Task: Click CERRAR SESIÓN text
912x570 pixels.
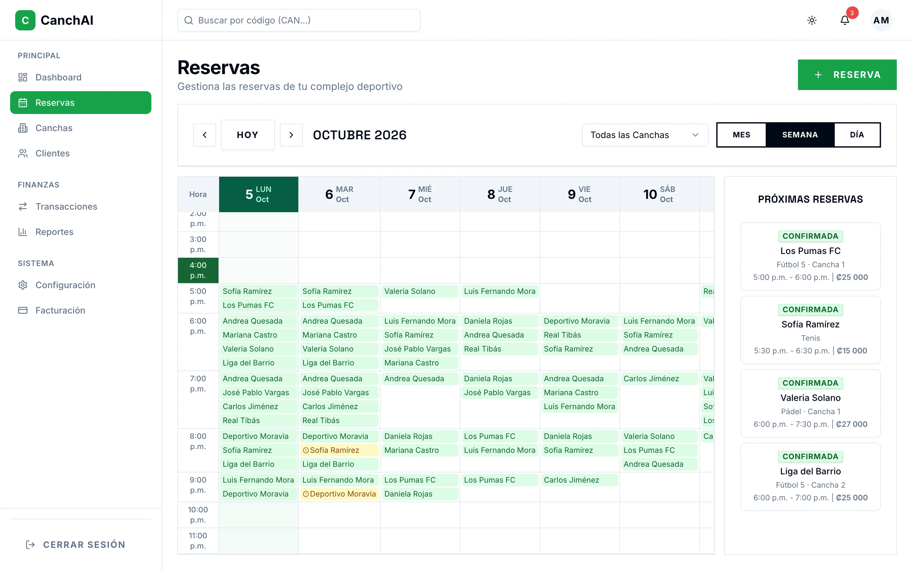Action: click(84, 545)
